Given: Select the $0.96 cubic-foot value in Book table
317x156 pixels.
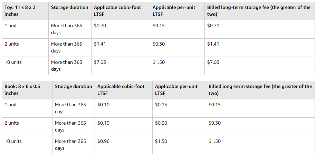Looking at the screenshot, I should tap(103, 141).
